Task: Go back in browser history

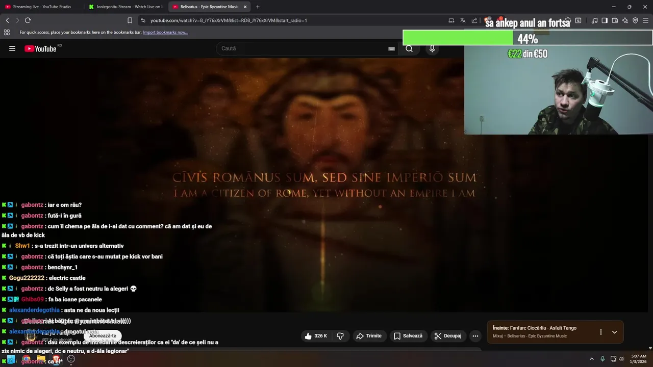Action: (x=7, y=20)
